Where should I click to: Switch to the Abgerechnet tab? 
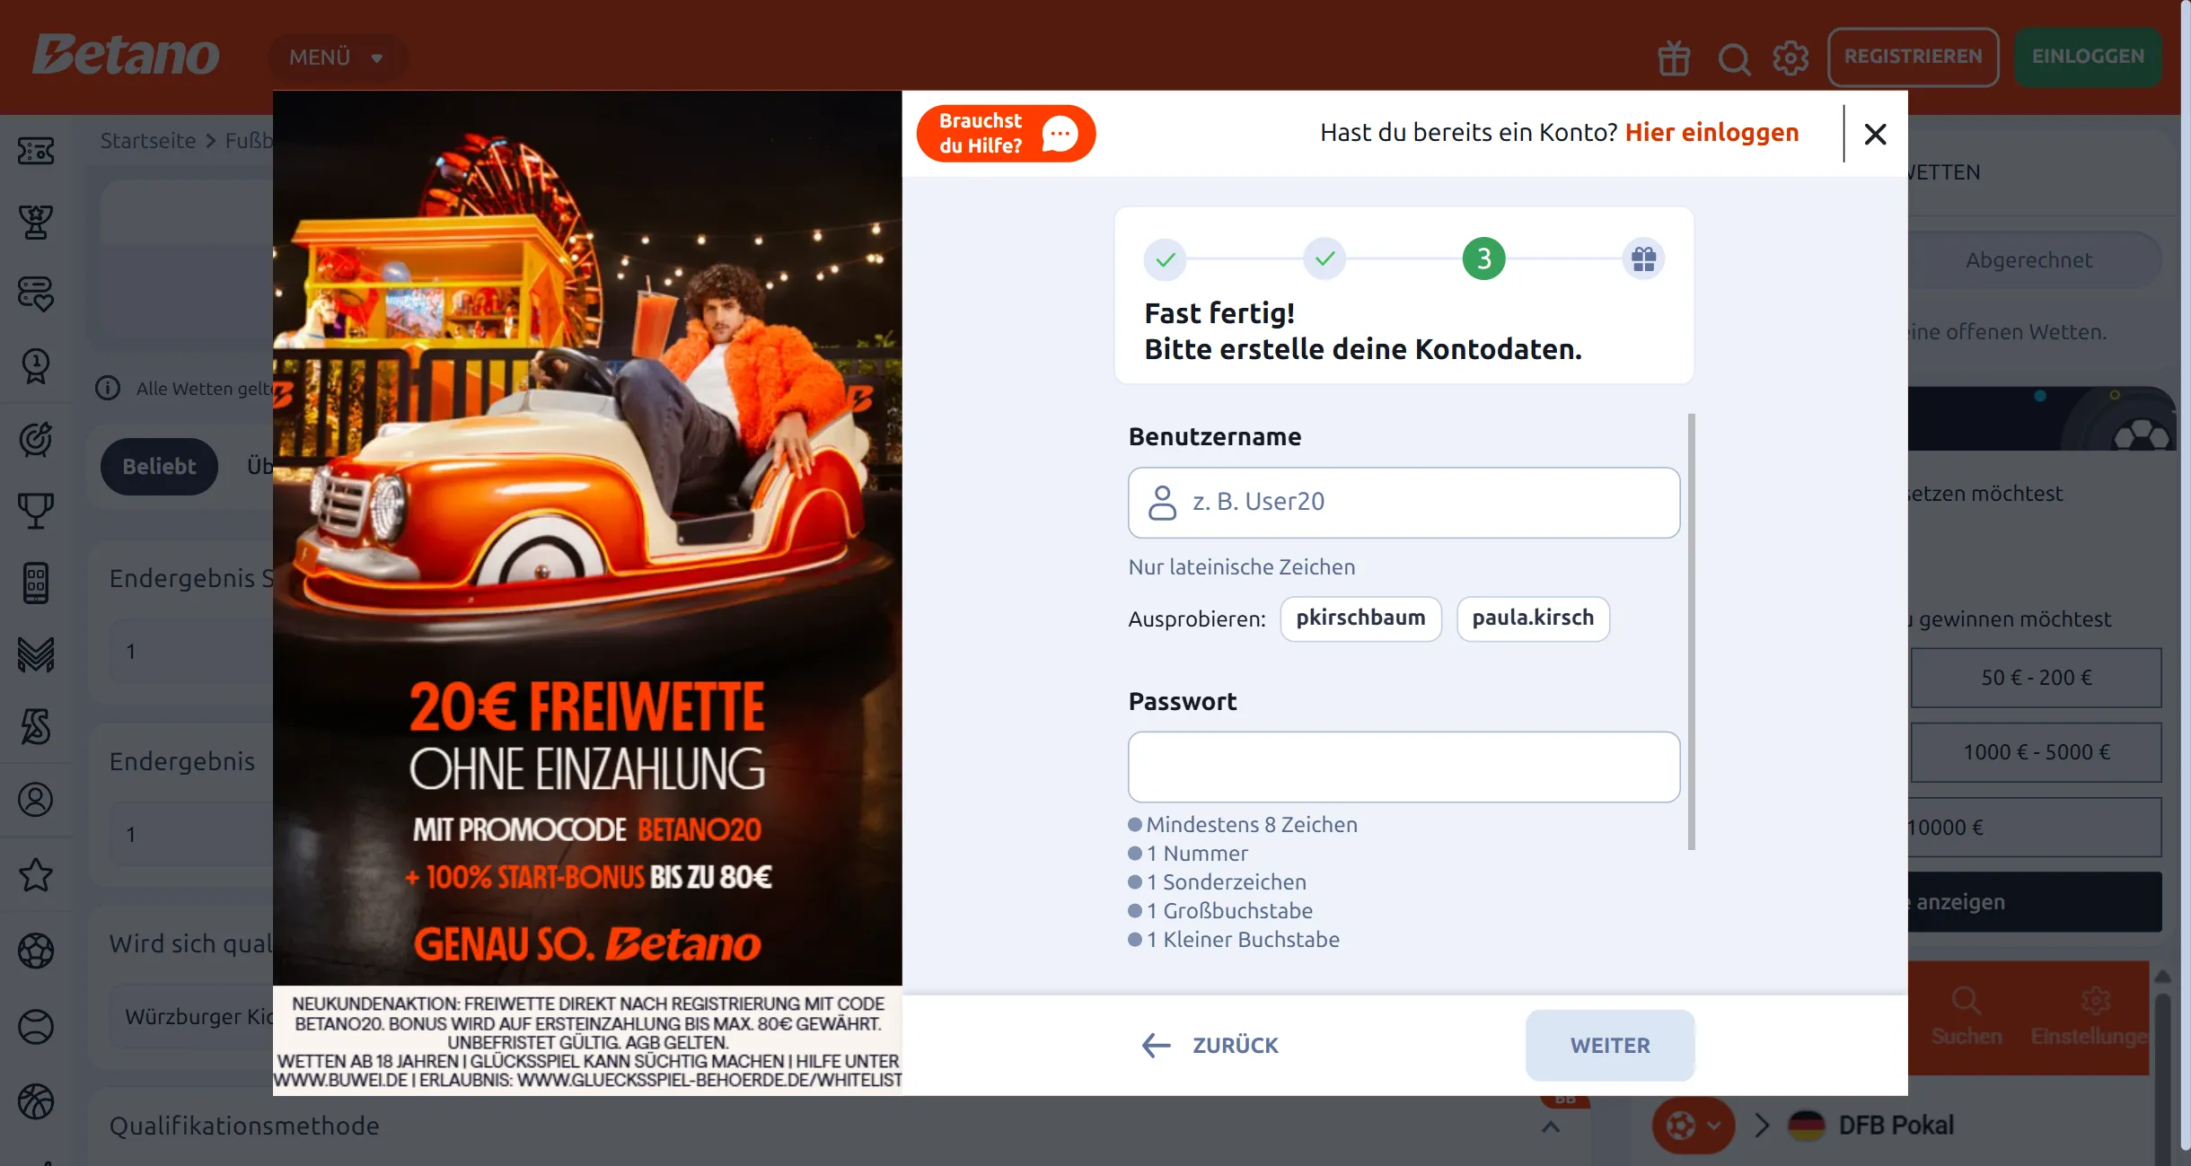(x=2028, y=260)
